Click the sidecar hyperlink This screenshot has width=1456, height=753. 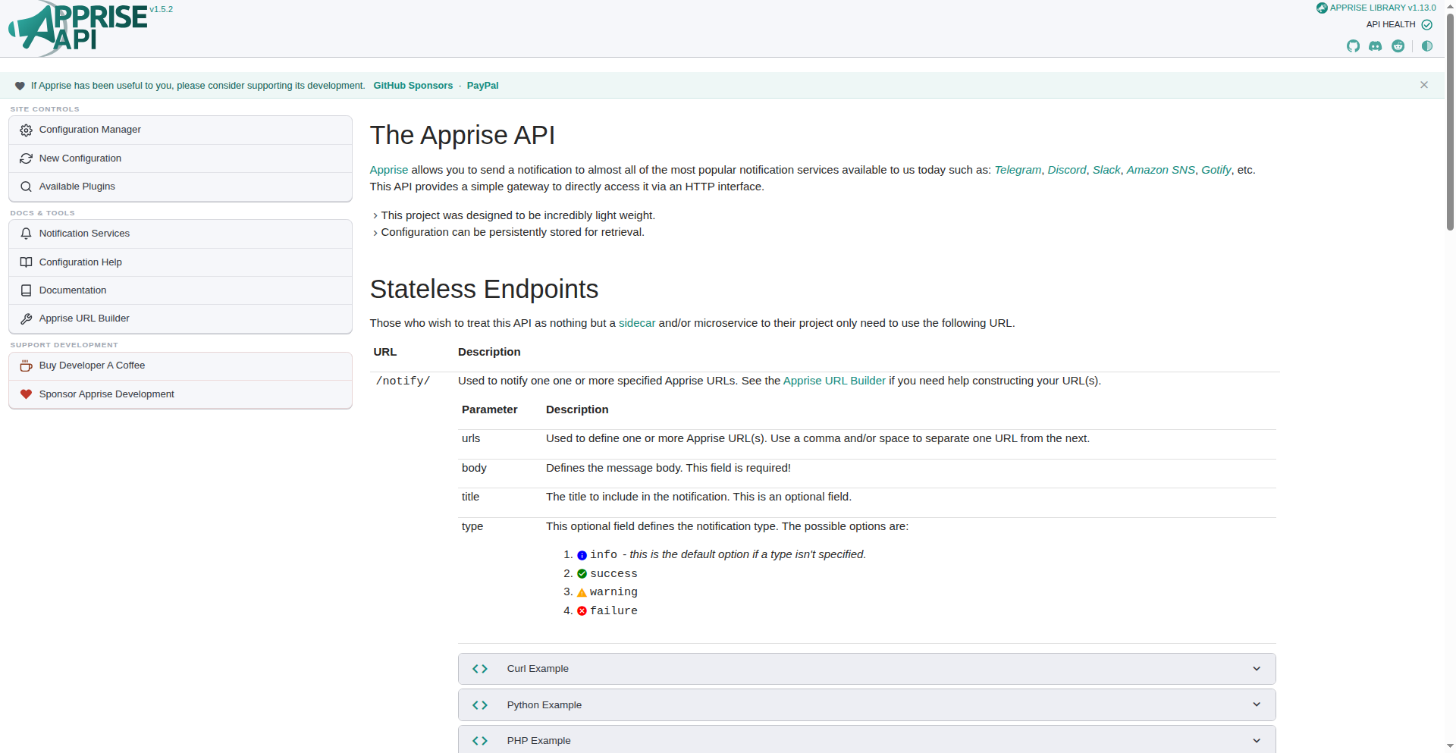637,323
